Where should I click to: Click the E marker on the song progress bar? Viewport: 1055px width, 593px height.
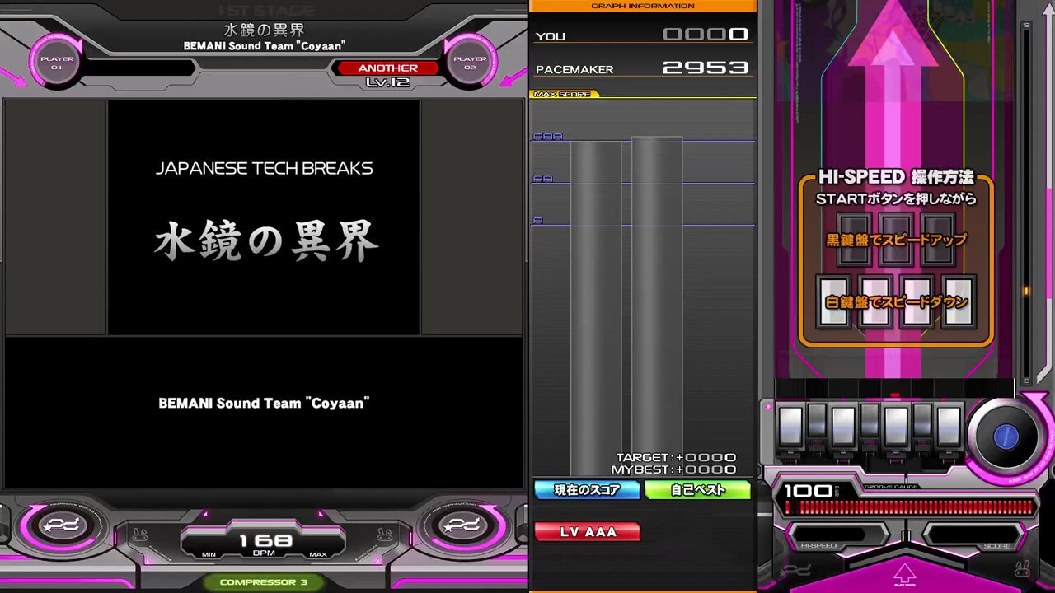coord(1026,381)
